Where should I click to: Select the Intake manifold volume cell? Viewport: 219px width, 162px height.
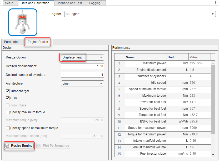(146, 141)
